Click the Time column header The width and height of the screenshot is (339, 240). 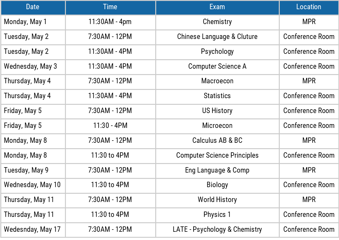[x=110, y=7]
